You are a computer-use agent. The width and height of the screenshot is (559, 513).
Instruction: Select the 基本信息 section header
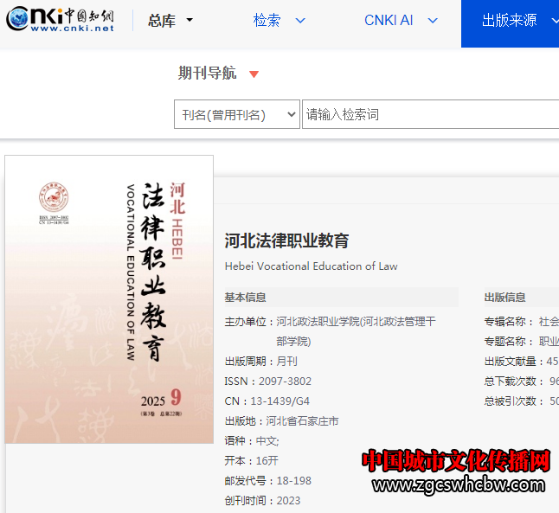point(246,298)
